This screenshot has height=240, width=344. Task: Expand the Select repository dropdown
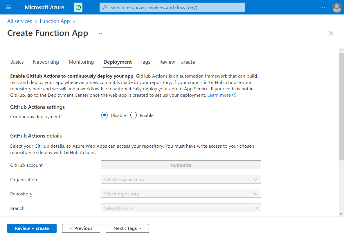[181, 194]
